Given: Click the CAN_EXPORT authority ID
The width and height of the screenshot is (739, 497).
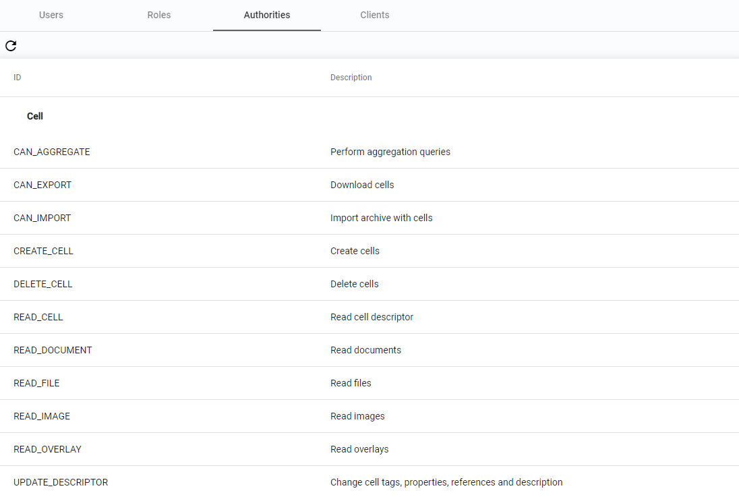Looking at the screenshot, I should click(x=42, y=185).
